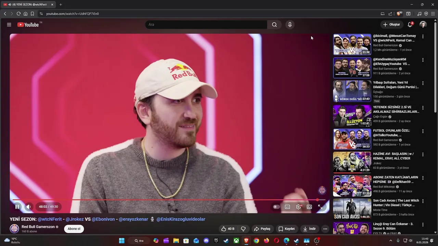This screenshot has width=438, height=246.
Task: Open options for YETENEK SİZSİNİZ video
Action: coord(423,108)
